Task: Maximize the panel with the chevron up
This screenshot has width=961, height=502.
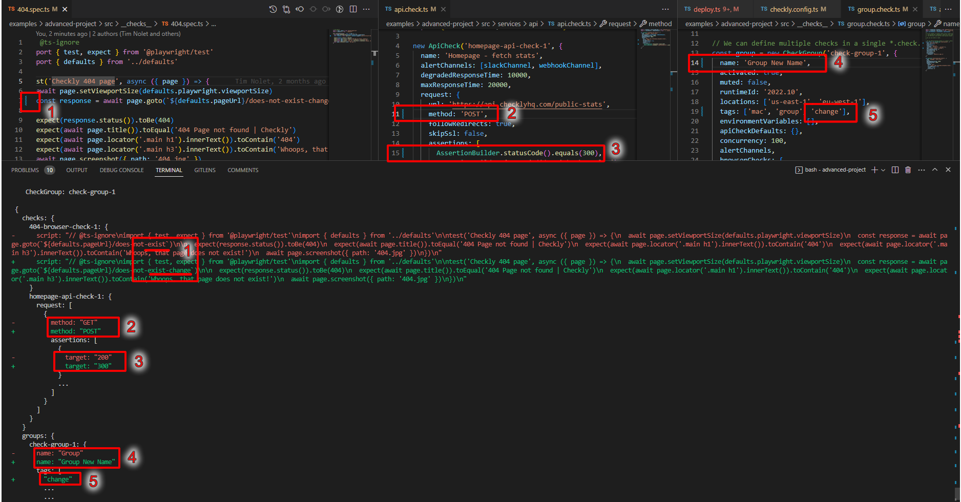Action: point(935,170)
